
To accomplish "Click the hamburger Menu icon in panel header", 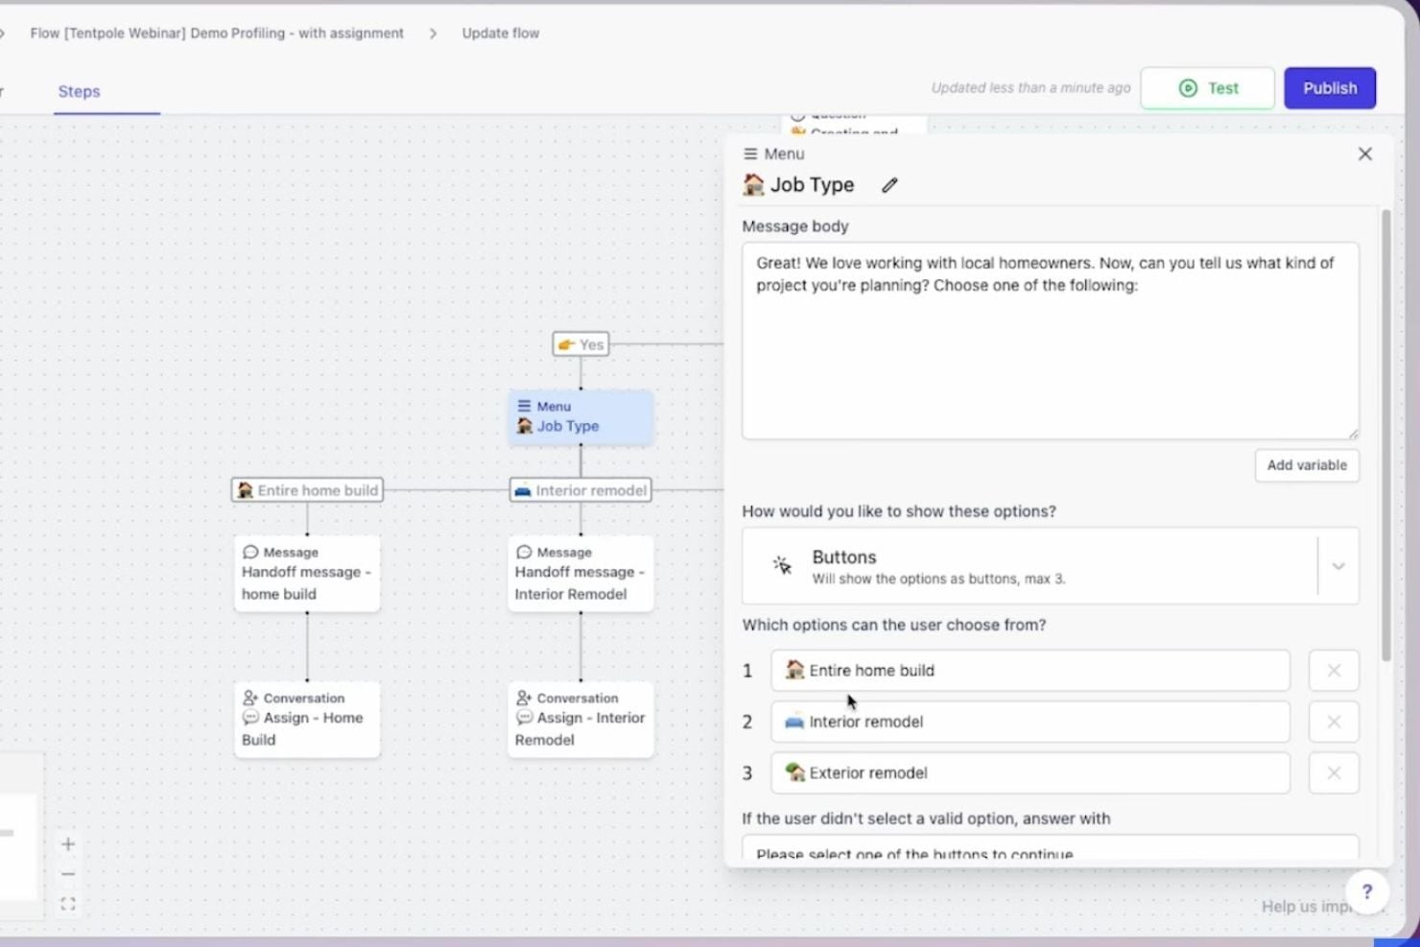I will pos(750,154).
